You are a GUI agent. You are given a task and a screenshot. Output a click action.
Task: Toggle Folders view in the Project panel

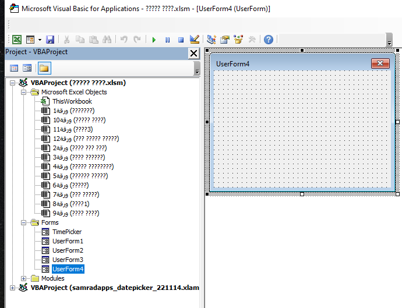tap(44, 68)
